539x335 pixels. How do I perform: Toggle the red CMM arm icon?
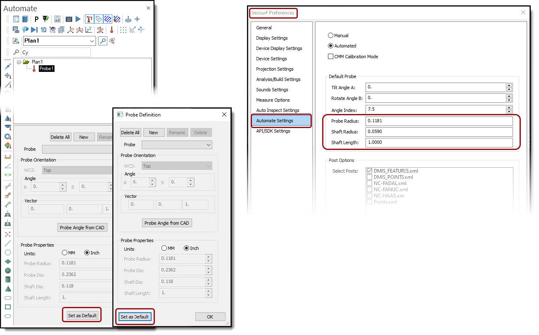coord(89,19)
